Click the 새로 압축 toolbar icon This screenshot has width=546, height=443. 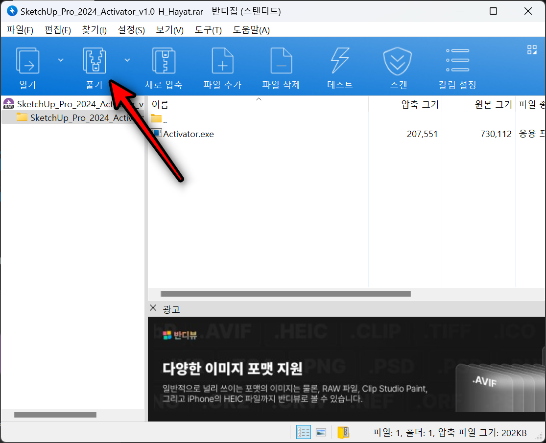click(164, 61)
